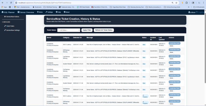The image size is (206, 106).
Task: Click the LogOut power icon
Action: 197,12
